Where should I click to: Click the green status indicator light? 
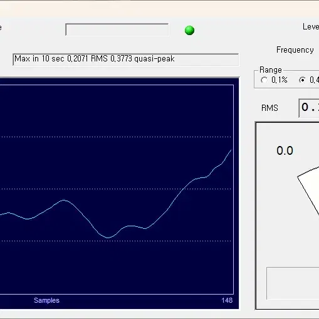[x=189, y=30]
